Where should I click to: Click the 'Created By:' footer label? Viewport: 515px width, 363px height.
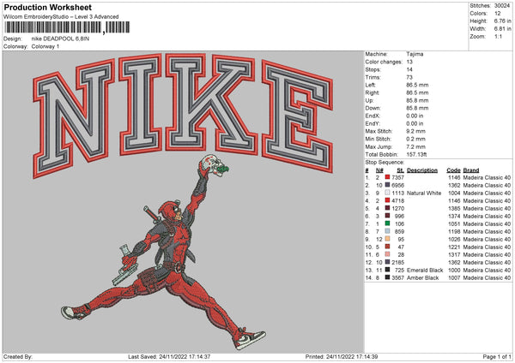click(x=18, y=356)
